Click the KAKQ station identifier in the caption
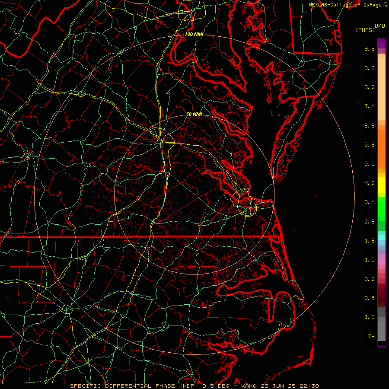 pyautogui.click(x=249, y=386)
